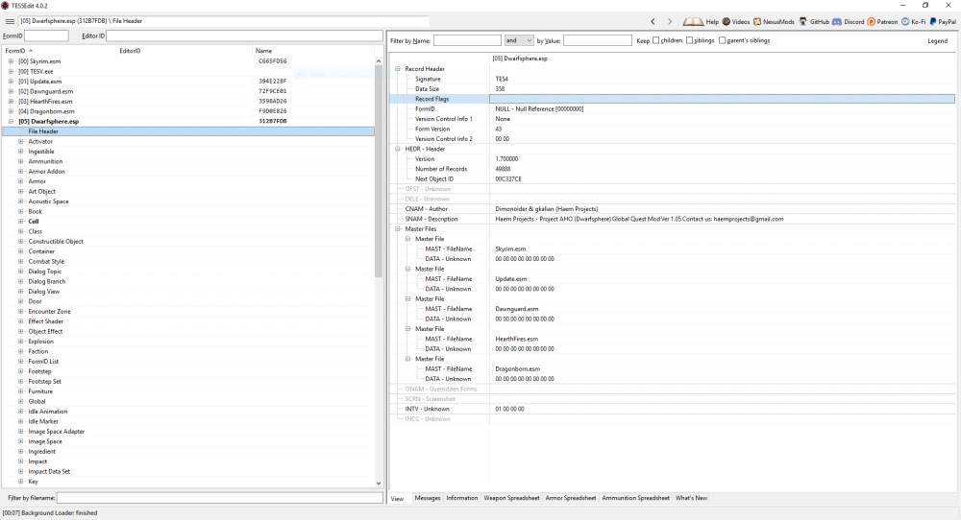This screenshot has height=520, width=961.
Task: Click the Filter by Value input field
Action: coord(598,40)
